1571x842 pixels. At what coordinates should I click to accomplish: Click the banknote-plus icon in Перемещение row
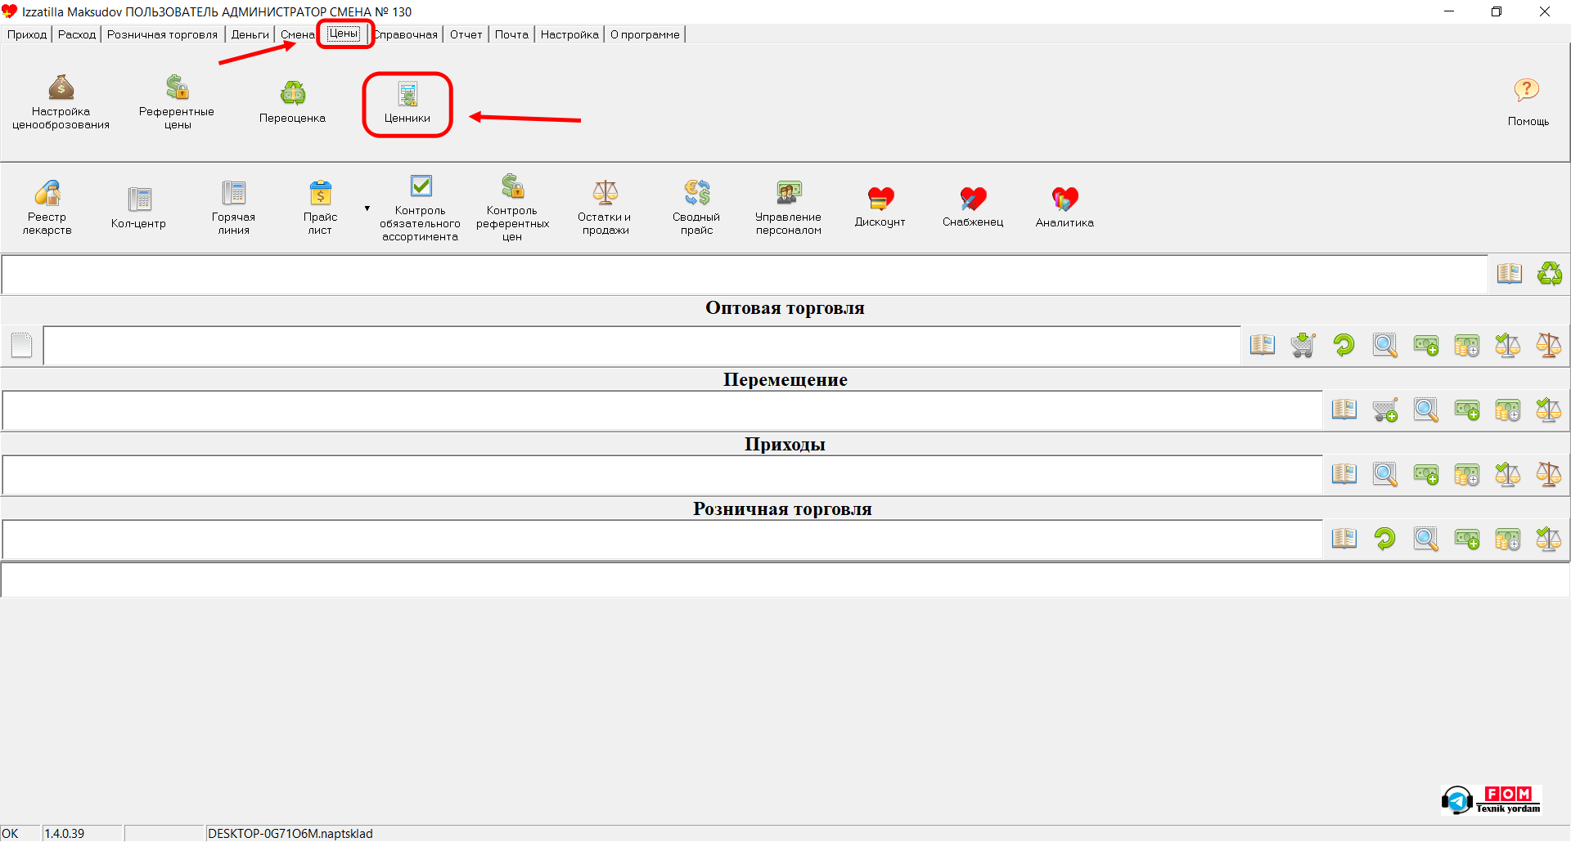[x=1467, y=410]
